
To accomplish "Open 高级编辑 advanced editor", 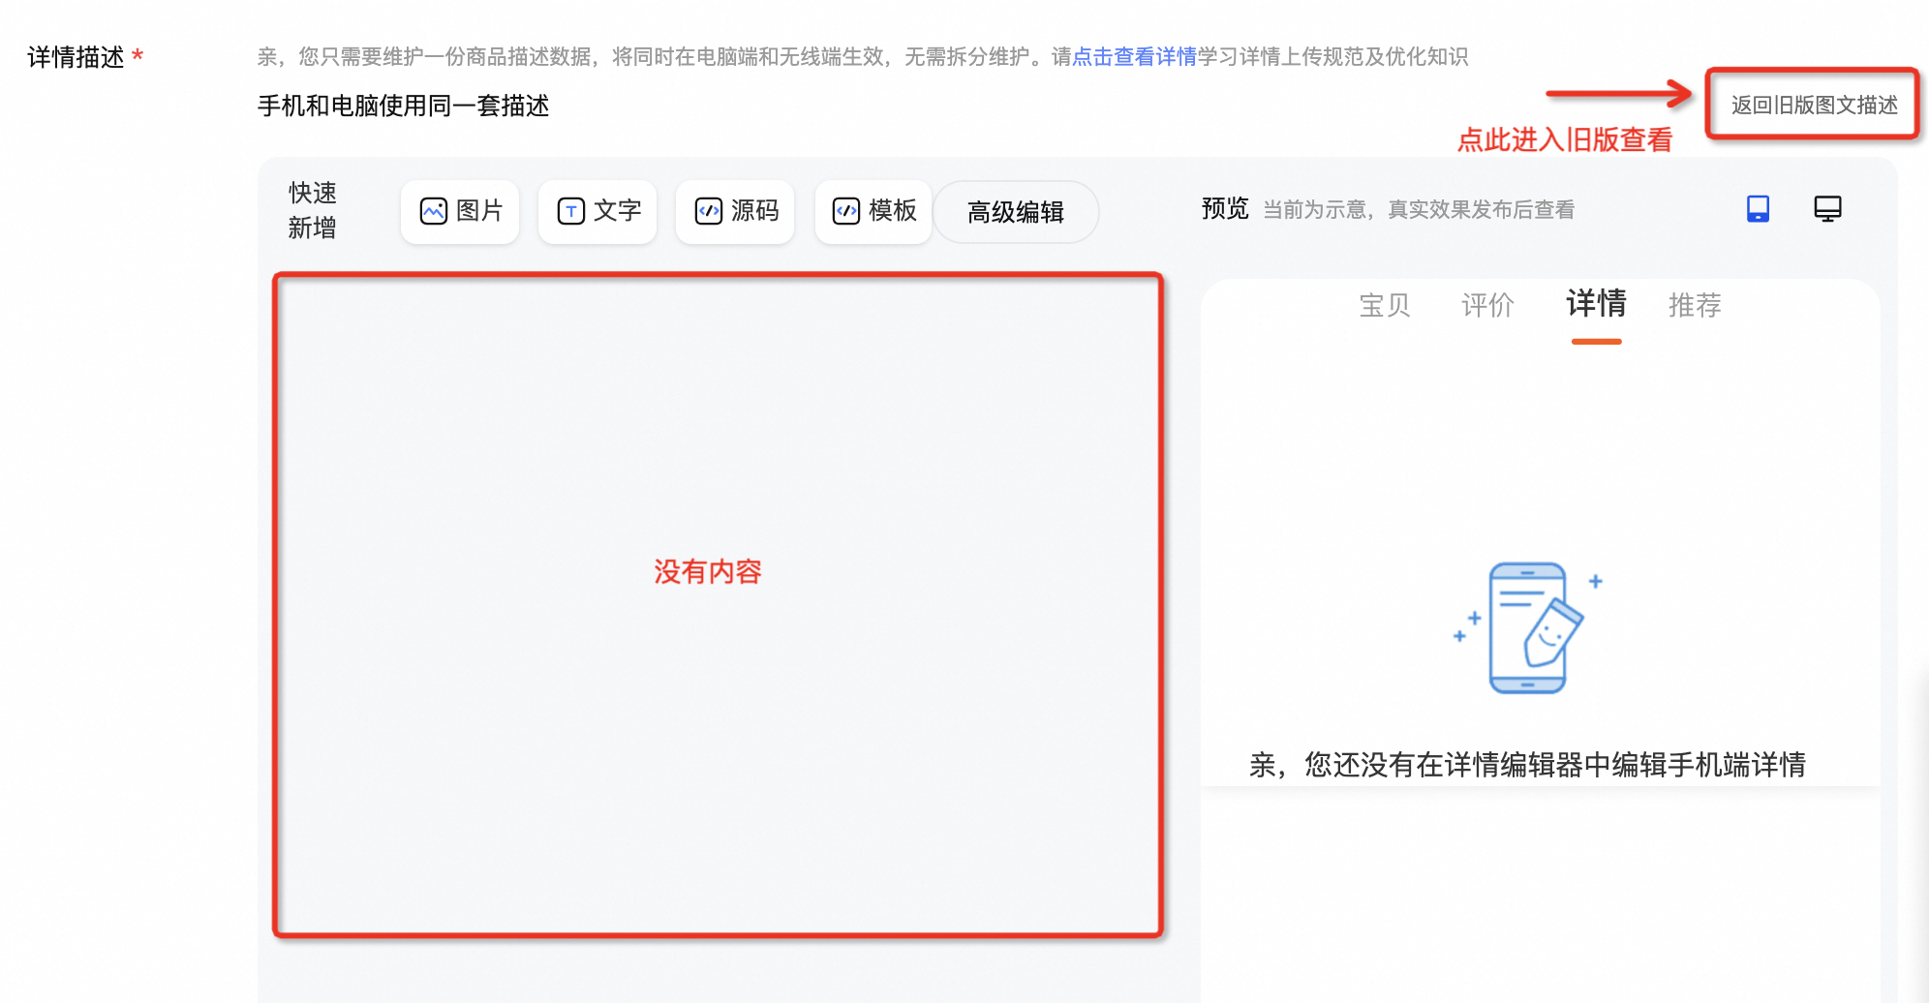I will 1016,211.
